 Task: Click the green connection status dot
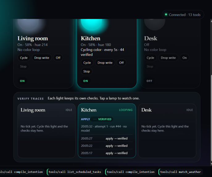coord(166,15)
